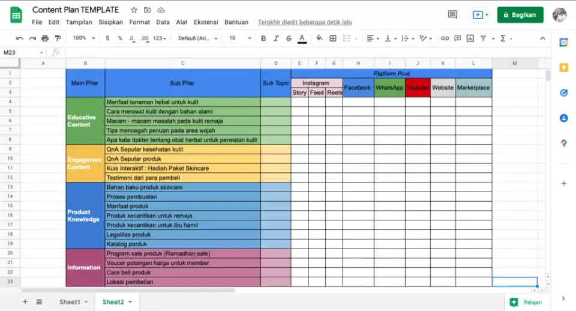Format as percent icon
This screenshot has height=311, width=576.
(x=120, y=38)
